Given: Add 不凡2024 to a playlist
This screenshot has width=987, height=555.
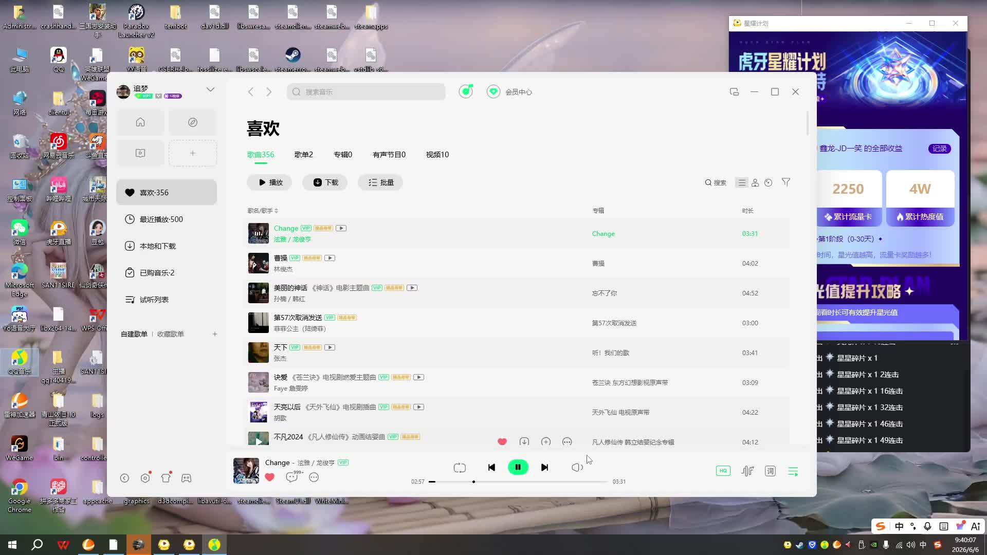Looking at the screenshot, I should [x=546, y=441].
